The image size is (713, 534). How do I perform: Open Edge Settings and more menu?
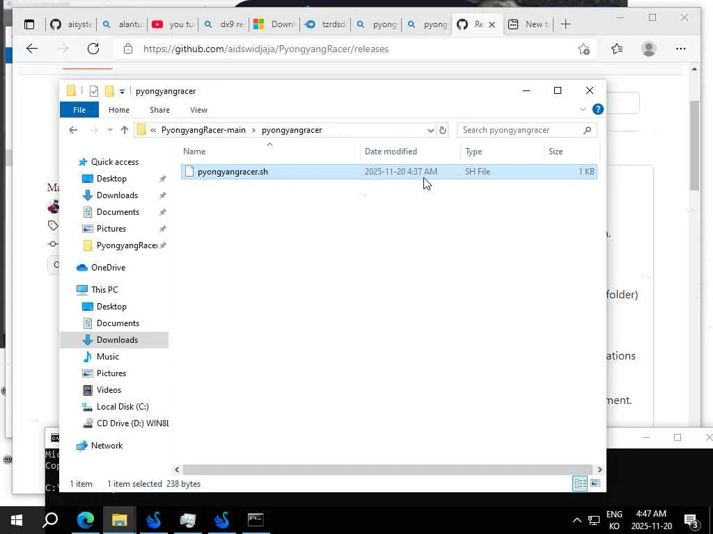(x=680, y=49)
